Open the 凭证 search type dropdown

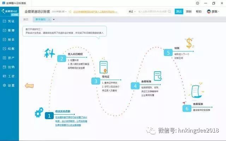(x=132, y=12)
